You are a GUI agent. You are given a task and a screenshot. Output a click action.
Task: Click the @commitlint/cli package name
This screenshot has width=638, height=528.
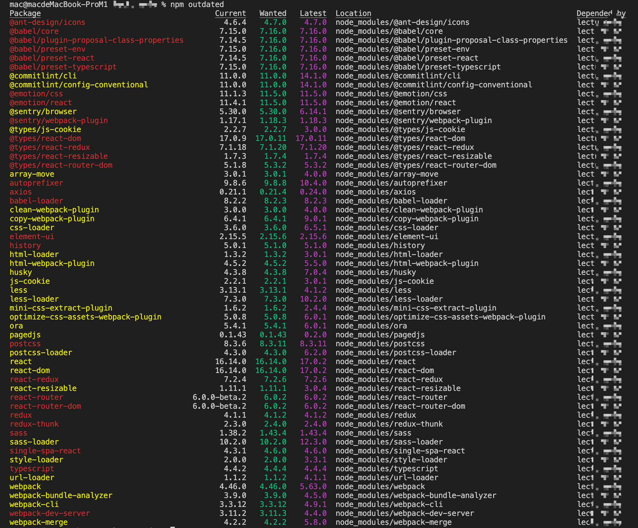click(43, 76)
